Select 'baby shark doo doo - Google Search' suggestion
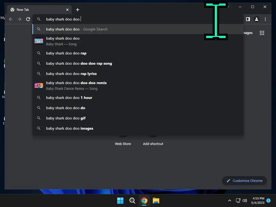276x207 pixels. point(138,29)
